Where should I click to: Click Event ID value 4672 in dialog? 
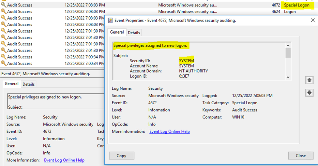click(153, 103)
